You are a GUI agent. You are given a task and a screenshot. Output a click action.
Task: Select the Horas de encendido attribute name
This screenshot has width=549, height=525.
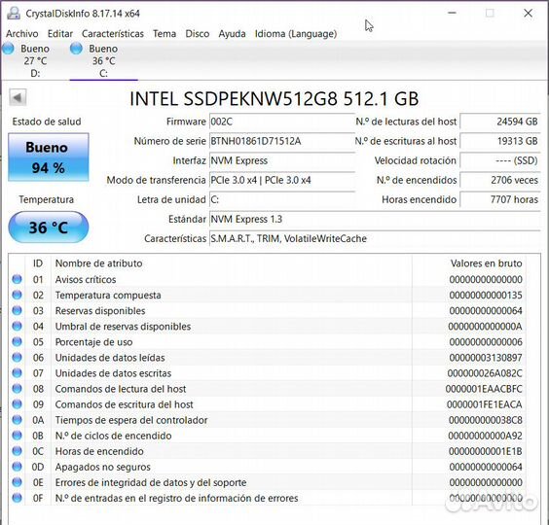(99, 451)
